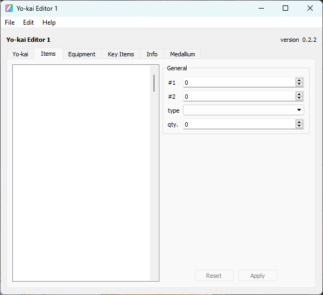This screenshot has height=295, width=323.
Task: Open the Edit menu
Action: [x=28, y=22]
